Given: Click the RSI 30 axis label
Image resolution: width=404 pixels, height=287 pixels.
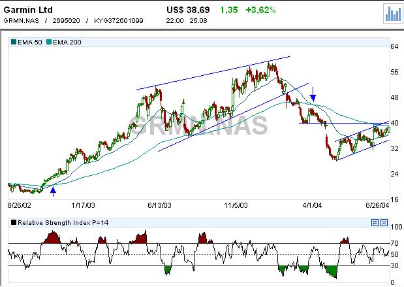Looking at the screenshot, I should click(x=394, y=265).
